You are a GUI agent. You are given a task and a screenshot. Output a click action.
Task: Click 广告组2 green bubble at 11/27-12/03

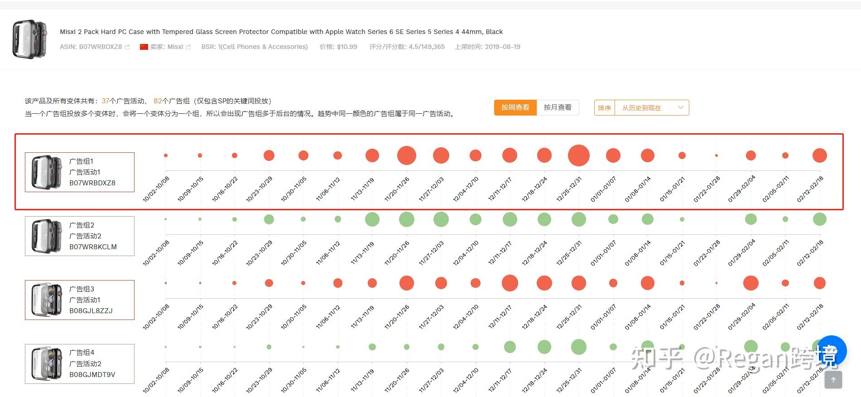[x=441, y=219]
